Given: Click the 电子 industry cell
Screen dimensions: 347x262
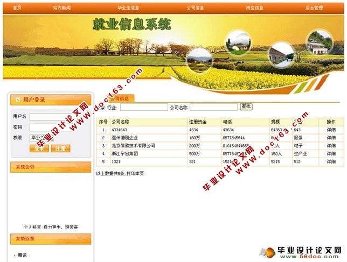Looking at the screenshot, I should coord(298,146).
